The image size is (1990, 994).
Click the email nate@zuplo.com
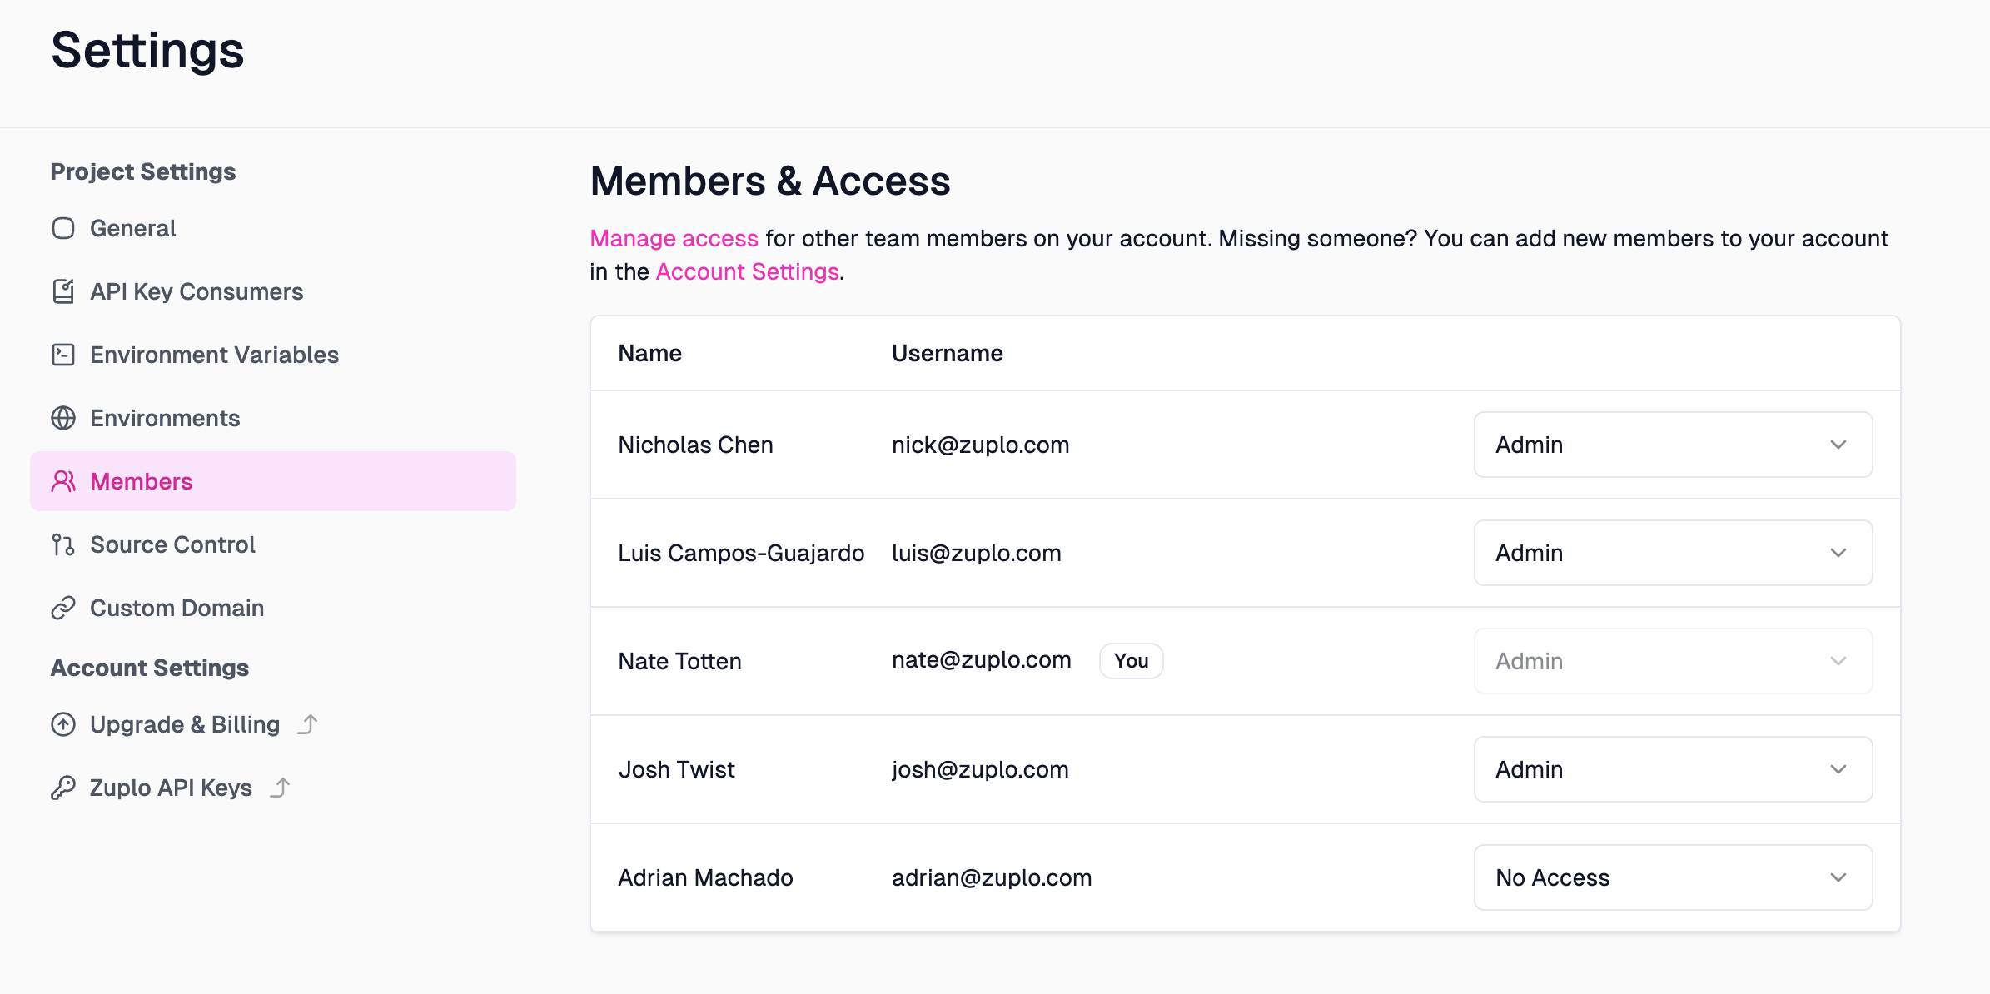click(981, 660)
